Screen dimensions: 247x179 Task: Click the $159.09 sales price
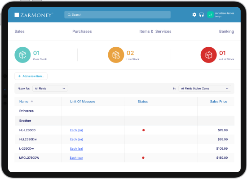(x=222, y=157)
